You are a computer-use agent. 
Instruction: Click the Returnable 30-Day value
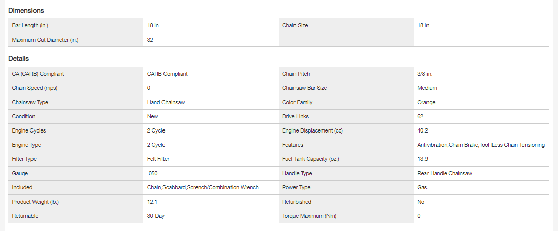(x=156, y=216)
